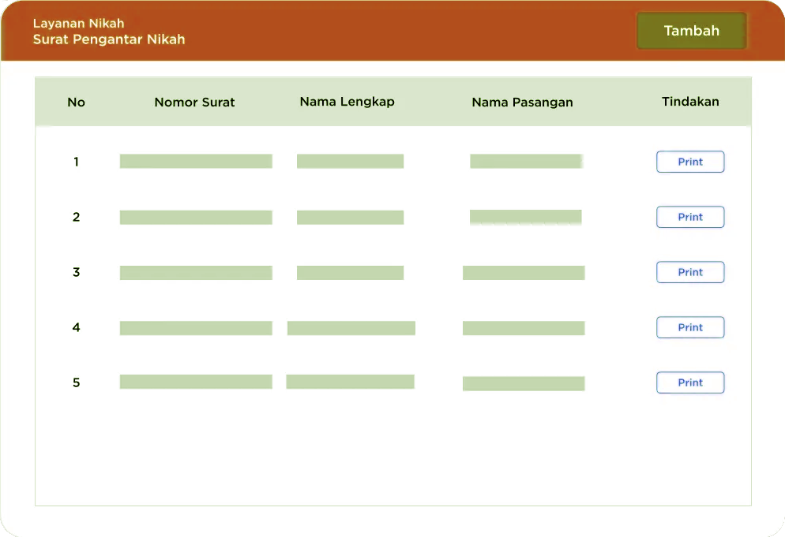
Task: Print the letter in row 2
Action: pyautogui.click(x=690, y=217)
